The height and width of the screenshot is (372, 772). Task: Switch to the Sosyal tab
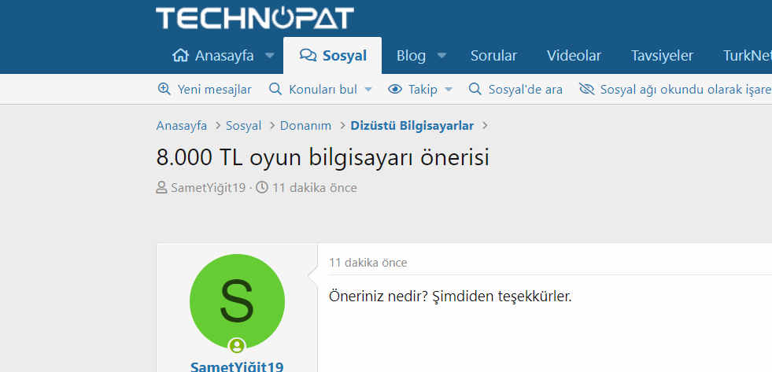pos(332,56)
